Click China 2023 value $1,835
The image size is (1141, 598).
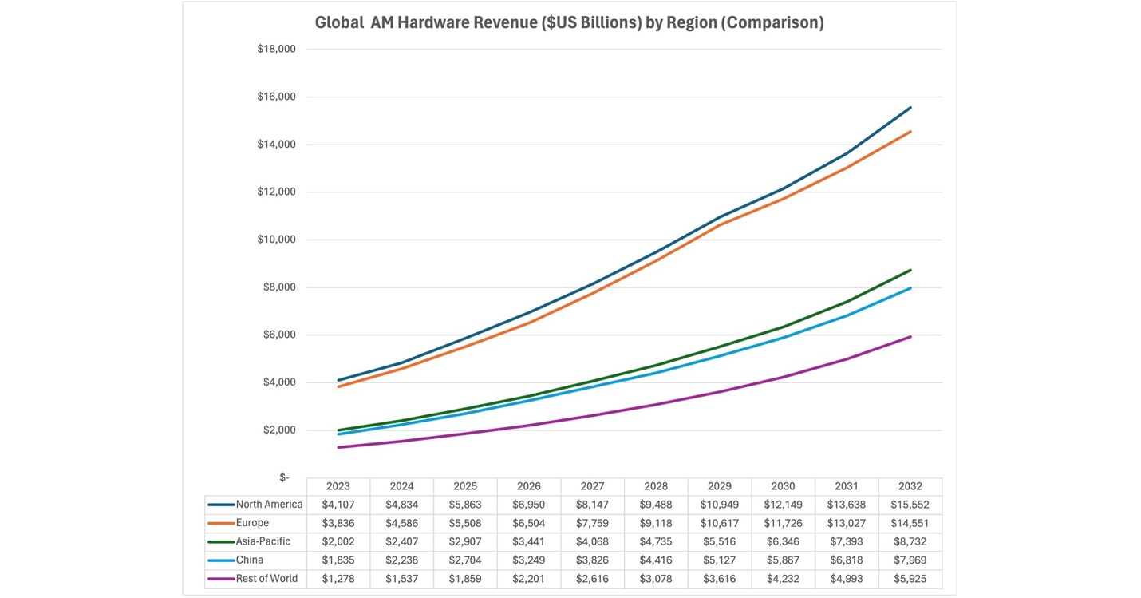(x=338, y=560)
